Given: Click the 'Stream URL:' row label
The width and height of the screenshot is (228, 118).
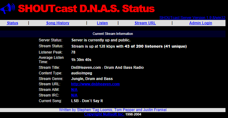Looking at the screenshot, I should [x=50, y=84].
